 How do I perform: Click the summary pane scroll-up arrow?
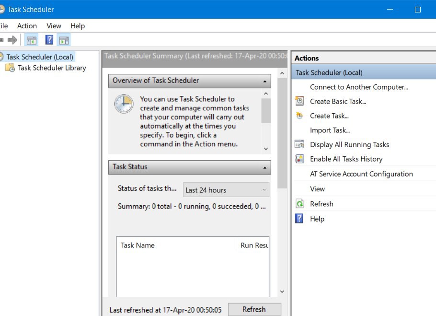coord(282,73)
